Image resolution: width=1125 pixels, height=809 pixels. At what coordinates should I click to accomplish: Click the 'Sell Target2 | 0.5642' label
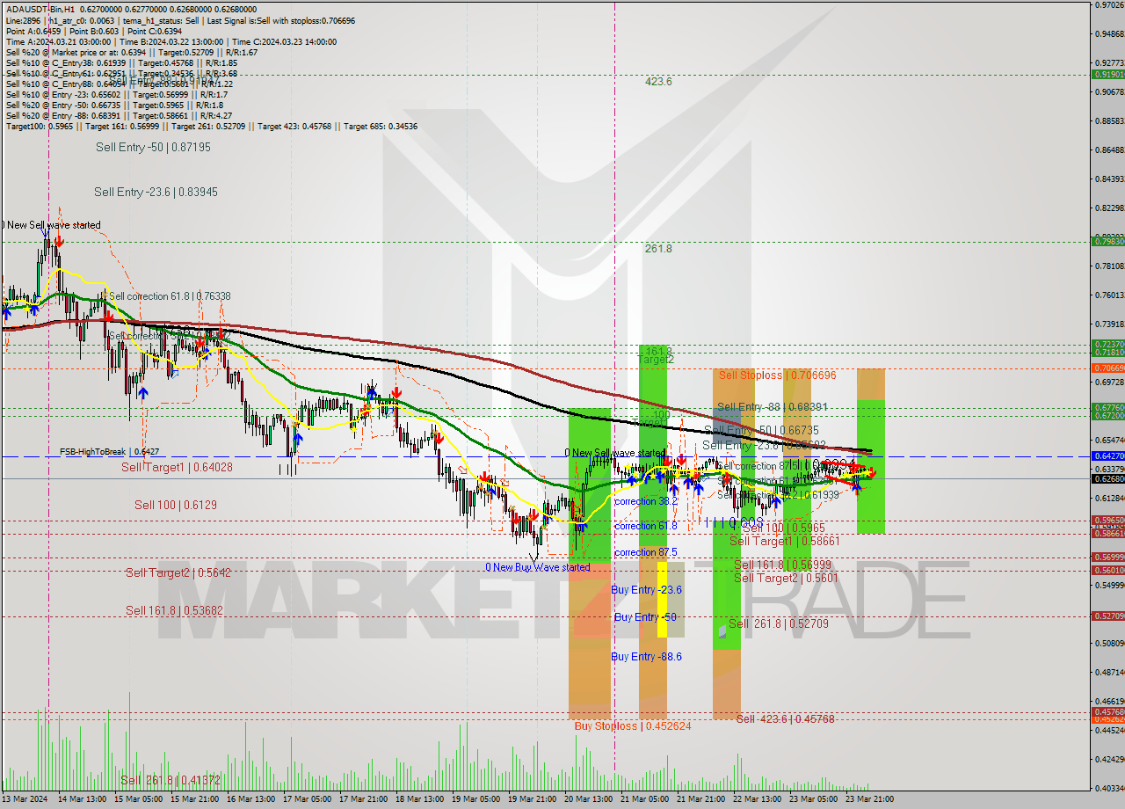(178, 572)
